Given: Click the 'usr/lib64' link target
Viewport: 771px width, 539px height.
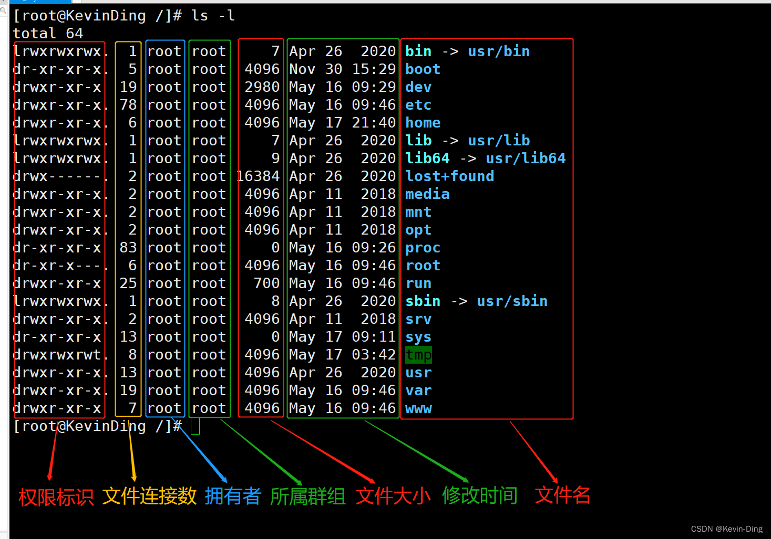Looking at the screenshot, I should [526, 158].
